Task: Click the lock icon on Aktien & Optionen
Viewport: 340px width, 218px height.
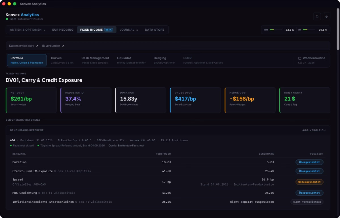Action: (x=45, y=30)
